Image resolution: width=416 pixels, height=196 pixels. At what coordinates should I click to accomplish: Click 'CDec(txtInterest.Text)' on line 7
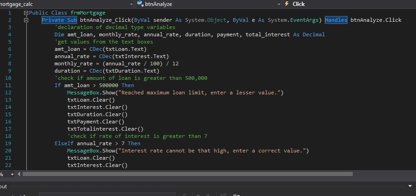(134, 56)
